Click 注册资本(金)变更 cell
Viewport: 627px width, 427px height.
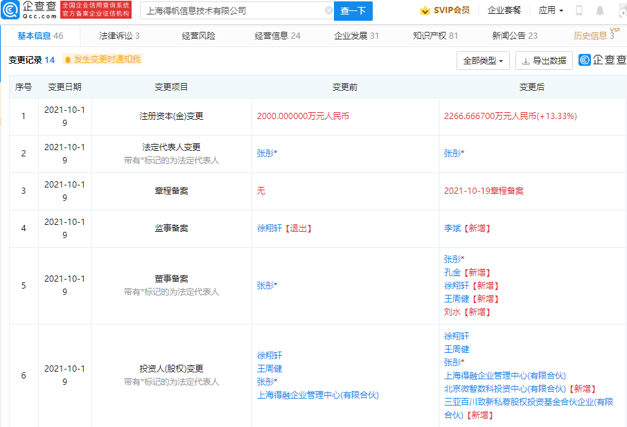172,116
